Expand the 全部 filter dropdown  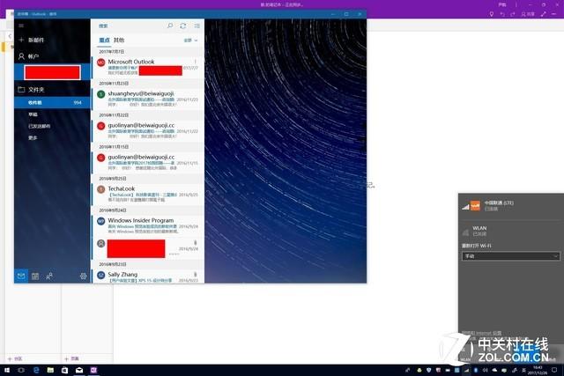pyautogui.click(x=190, y=41)
